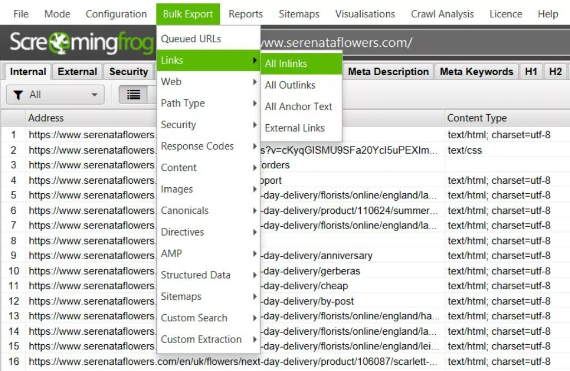Click the Screaming Frog logo
The height and width of the screenshot is (371, 570).
click(x=81, y=43)
